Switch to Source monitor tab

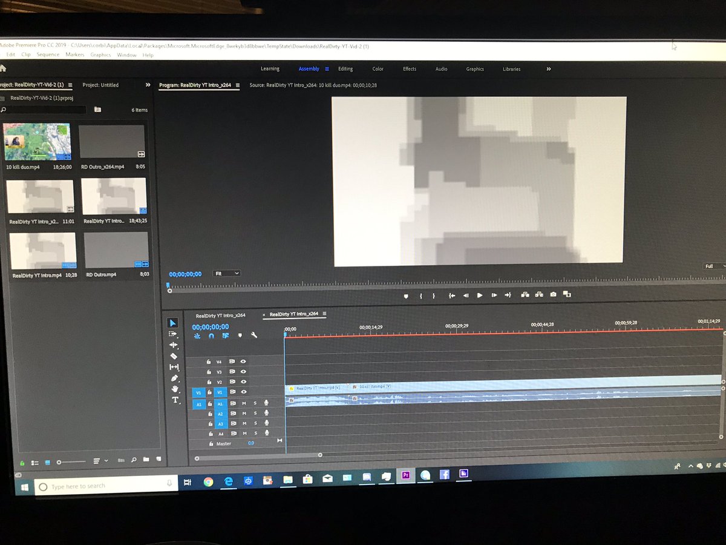click(313, 85)
